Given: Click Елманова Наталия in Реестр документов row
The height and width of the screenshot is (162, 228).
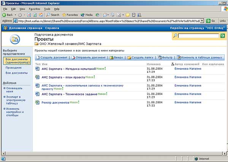Looking at the screenshot, I should pyautogui.click(x=188, y=103).
